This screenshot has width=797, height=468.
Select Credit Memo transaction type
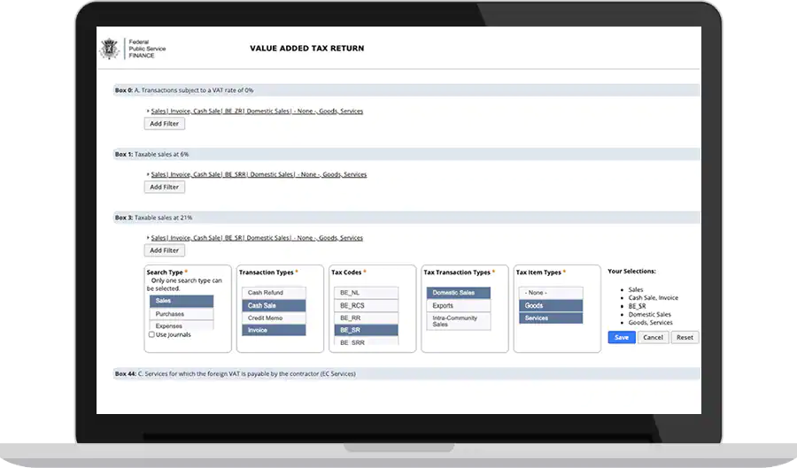[274, 318]
